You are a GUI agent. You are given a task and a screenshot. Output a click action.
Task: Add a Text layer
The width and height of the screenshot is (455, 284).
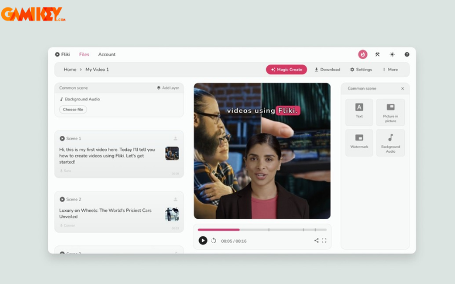tap(359, 112)
